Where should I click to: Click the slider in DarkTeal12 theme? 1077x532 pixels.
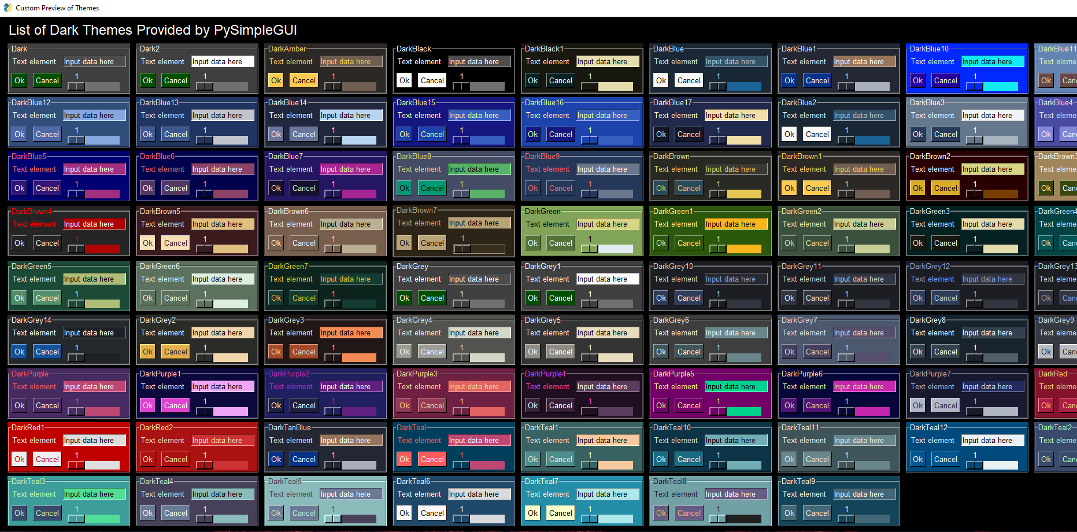[992, 465]
